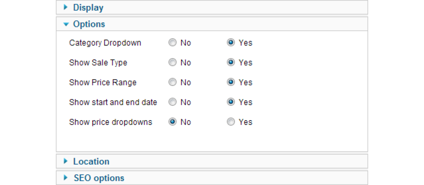The image size is (424, 185).
Task: Expand the SEO options panel title
Action: pos(99,178)
